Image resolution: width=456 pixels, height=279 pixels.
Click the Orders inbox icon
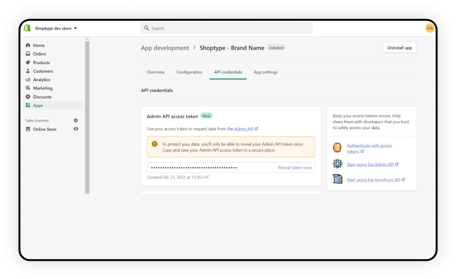point(28,54)
